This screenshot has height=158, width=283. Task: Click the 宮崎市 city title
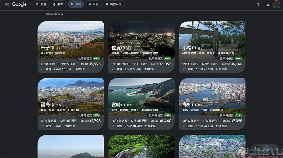(118, 105)
